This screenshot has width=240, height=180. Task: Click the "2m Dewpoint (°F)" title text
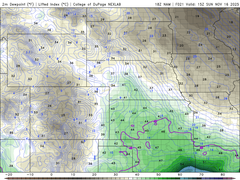(18, 4)
